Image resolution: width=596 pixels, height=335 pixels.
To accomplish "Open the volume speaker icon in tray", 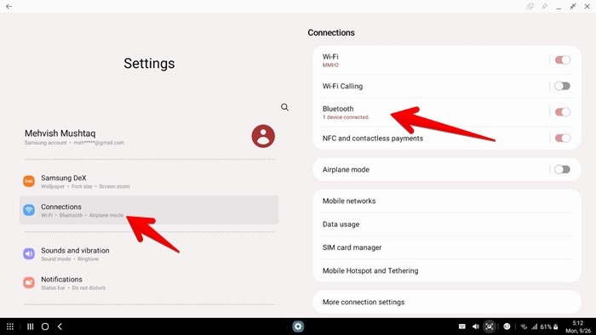I will [475, 326].
